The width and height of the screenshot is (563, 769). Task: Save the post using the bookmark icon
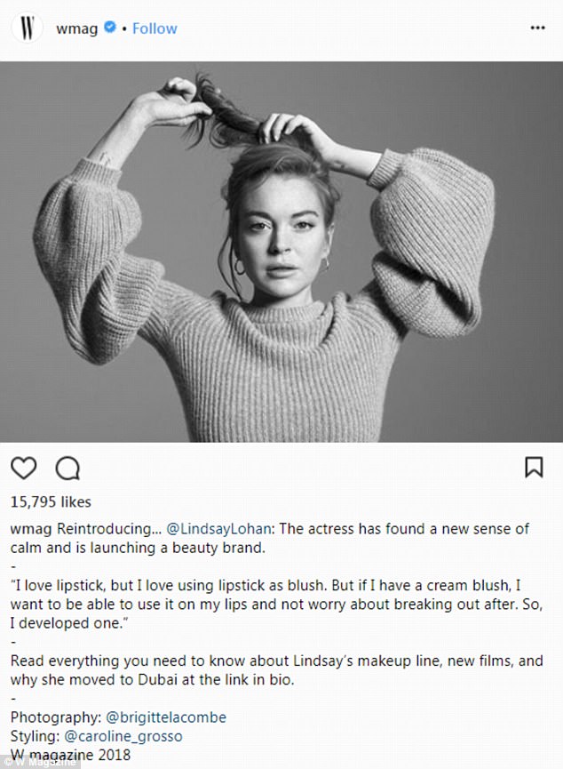(x=534, y=467)
